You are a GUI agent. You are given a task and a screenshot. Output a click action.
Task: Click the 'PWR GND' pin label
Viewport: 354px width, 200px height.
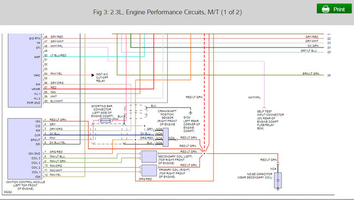tap(34, 103)
